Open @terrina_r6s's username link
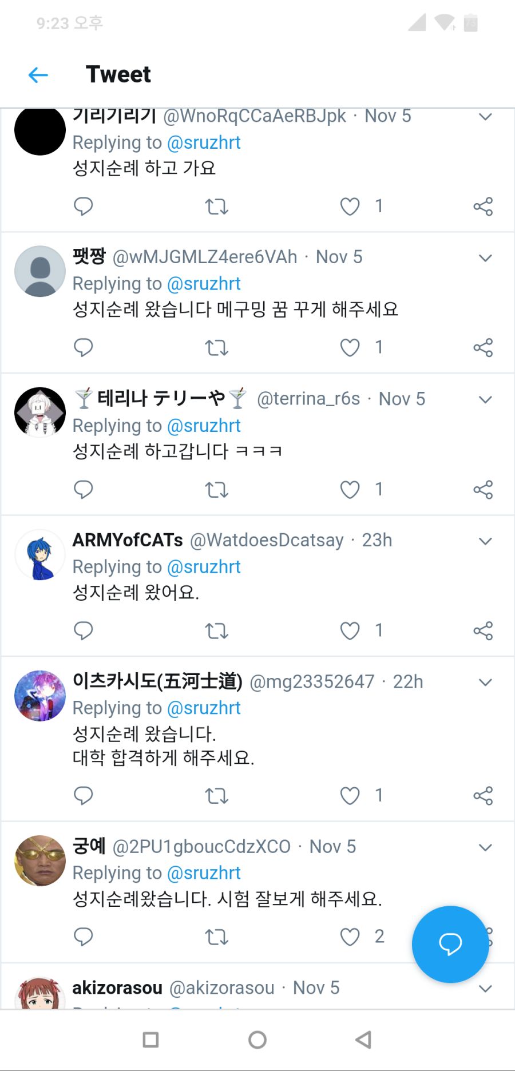 309,398
